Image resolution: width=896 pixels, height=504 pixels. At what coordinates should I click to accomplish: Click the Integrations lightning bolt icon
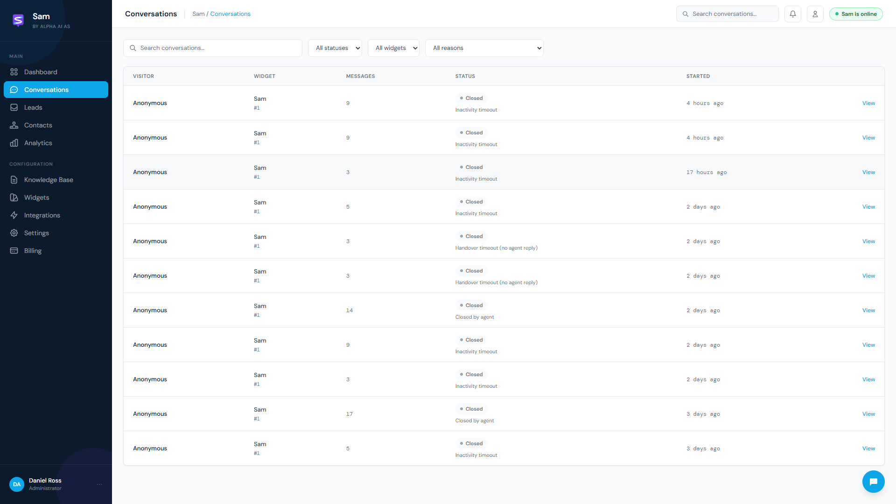pos(14,215)
